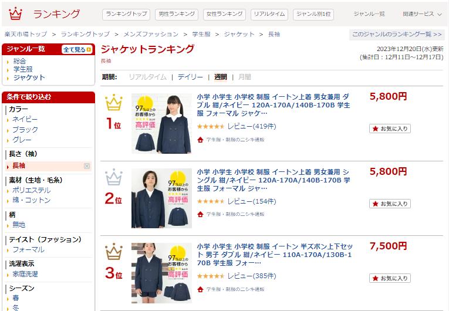Open second ranked item's レビュー(154件) link

coord(252,201)
